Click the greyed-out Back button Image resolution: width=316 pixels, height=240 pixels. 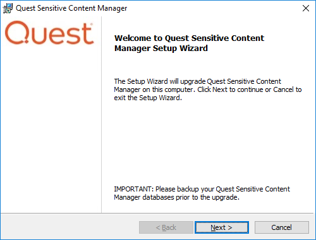pos(166,227)
